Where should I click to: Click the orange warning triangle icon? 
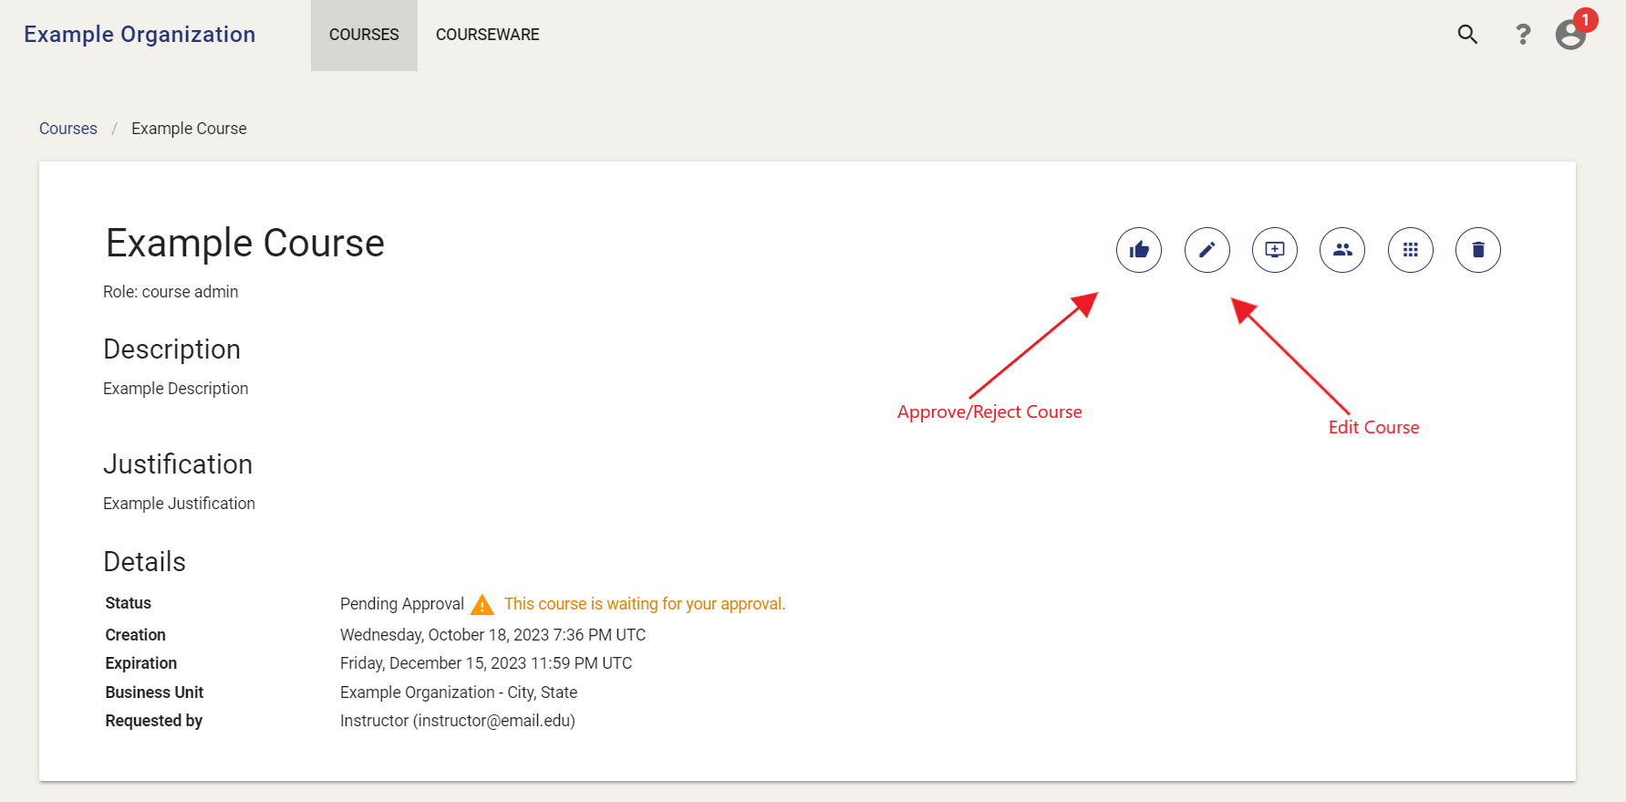(482, 605)
